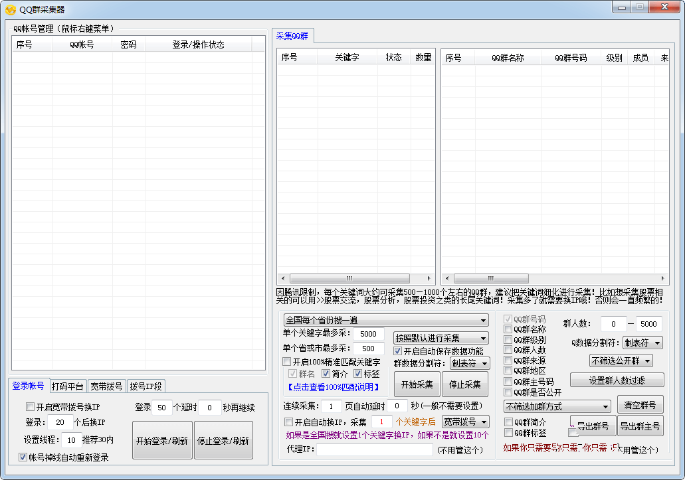Open the 宽带拨号 tab
Image resolution: width=685 pixels, height=480 pixels.
[106, 386]
